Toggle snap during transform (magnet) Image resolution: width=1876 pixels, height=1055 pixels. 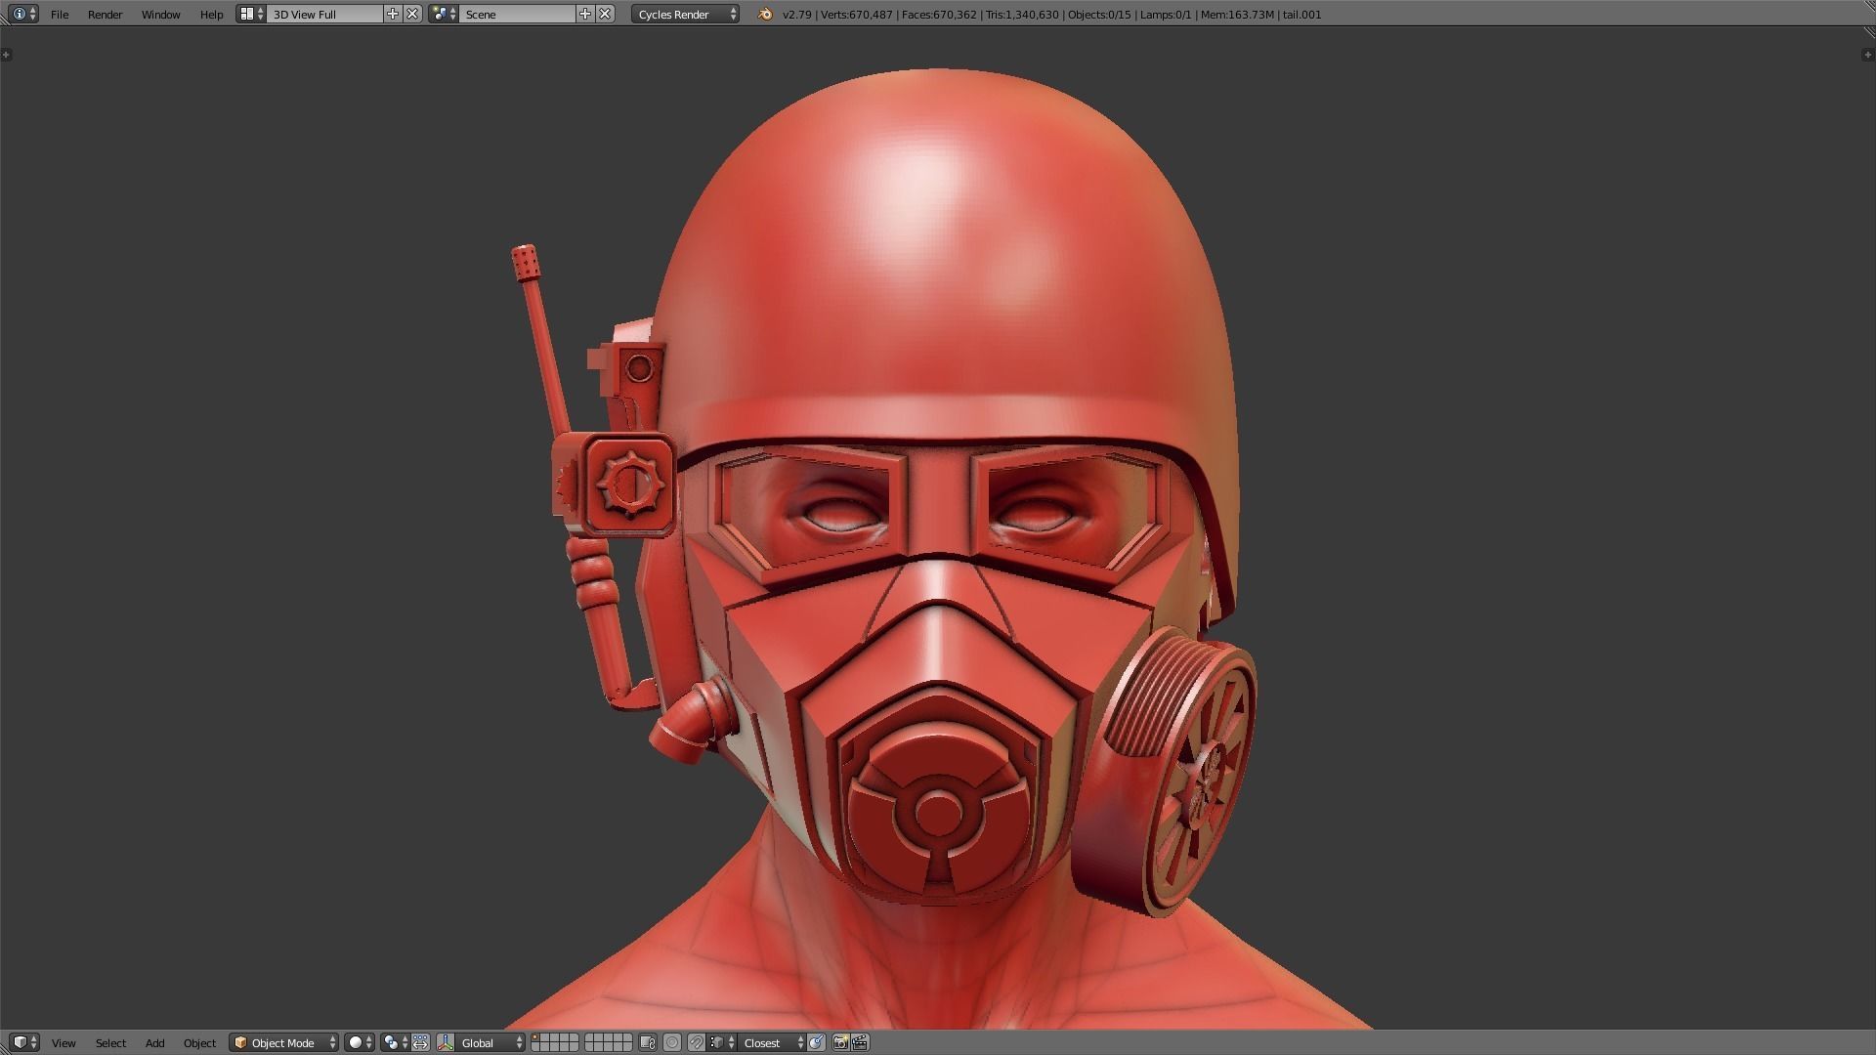[x=696, y=1042]
